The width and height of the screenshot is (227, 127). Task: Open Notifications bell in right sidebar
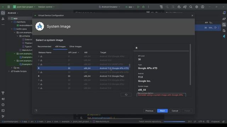coord(224,13)
